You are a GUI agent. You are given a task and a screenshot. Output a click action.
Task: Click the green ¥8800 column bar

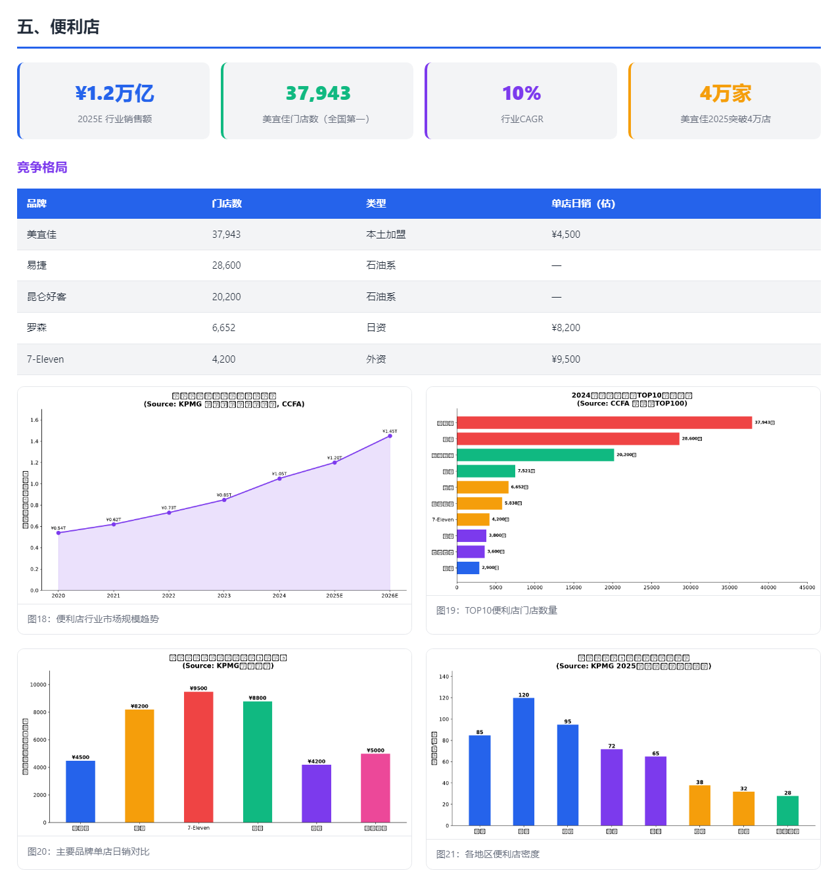pyautogui.click(x=258, y=762)
